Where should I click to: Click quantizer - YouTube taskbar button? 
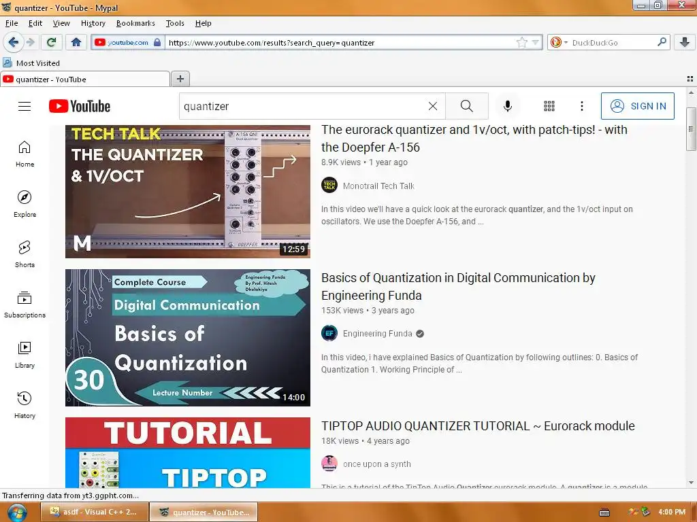204,512
